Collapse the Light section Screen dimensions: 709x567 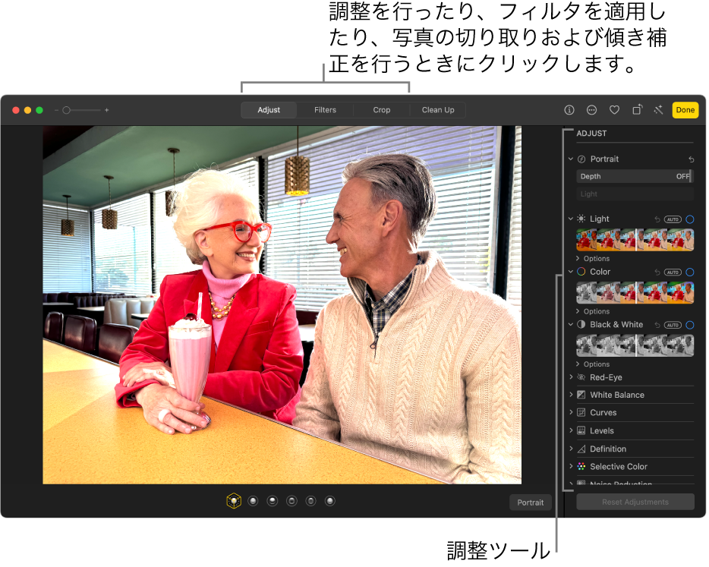coord(572,220)
